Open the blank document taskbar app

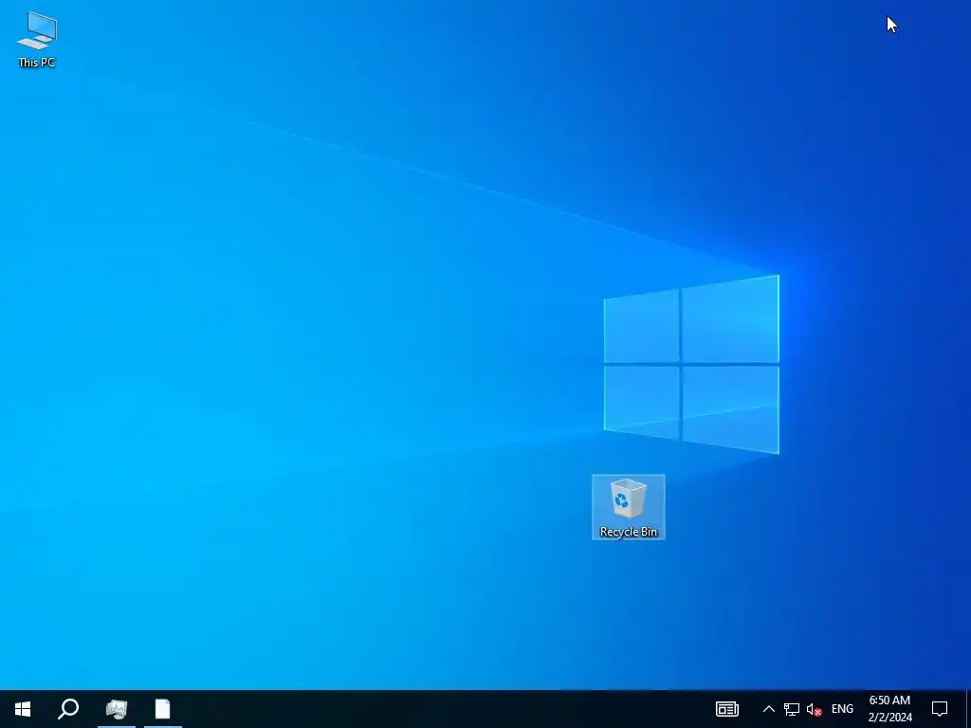pos(163,709)
